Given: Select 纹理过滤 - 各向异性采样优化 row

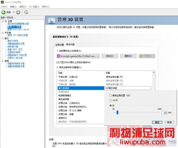Looking at the screenshot, I should (81, 107).
